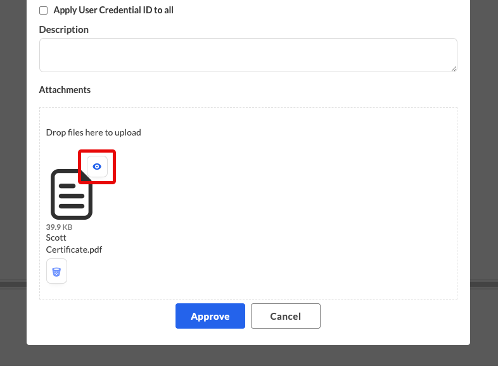
Task: Approve the credential request
Action: [210, 316]
